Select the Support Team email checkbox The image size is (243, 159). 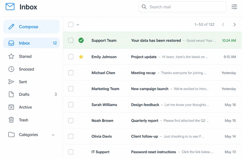pyautogui.click(x=71, y=40)
